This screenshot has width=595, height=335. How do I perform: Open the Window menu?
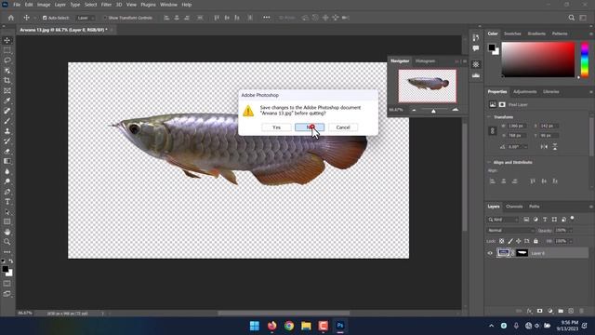[x=168, y=5]
